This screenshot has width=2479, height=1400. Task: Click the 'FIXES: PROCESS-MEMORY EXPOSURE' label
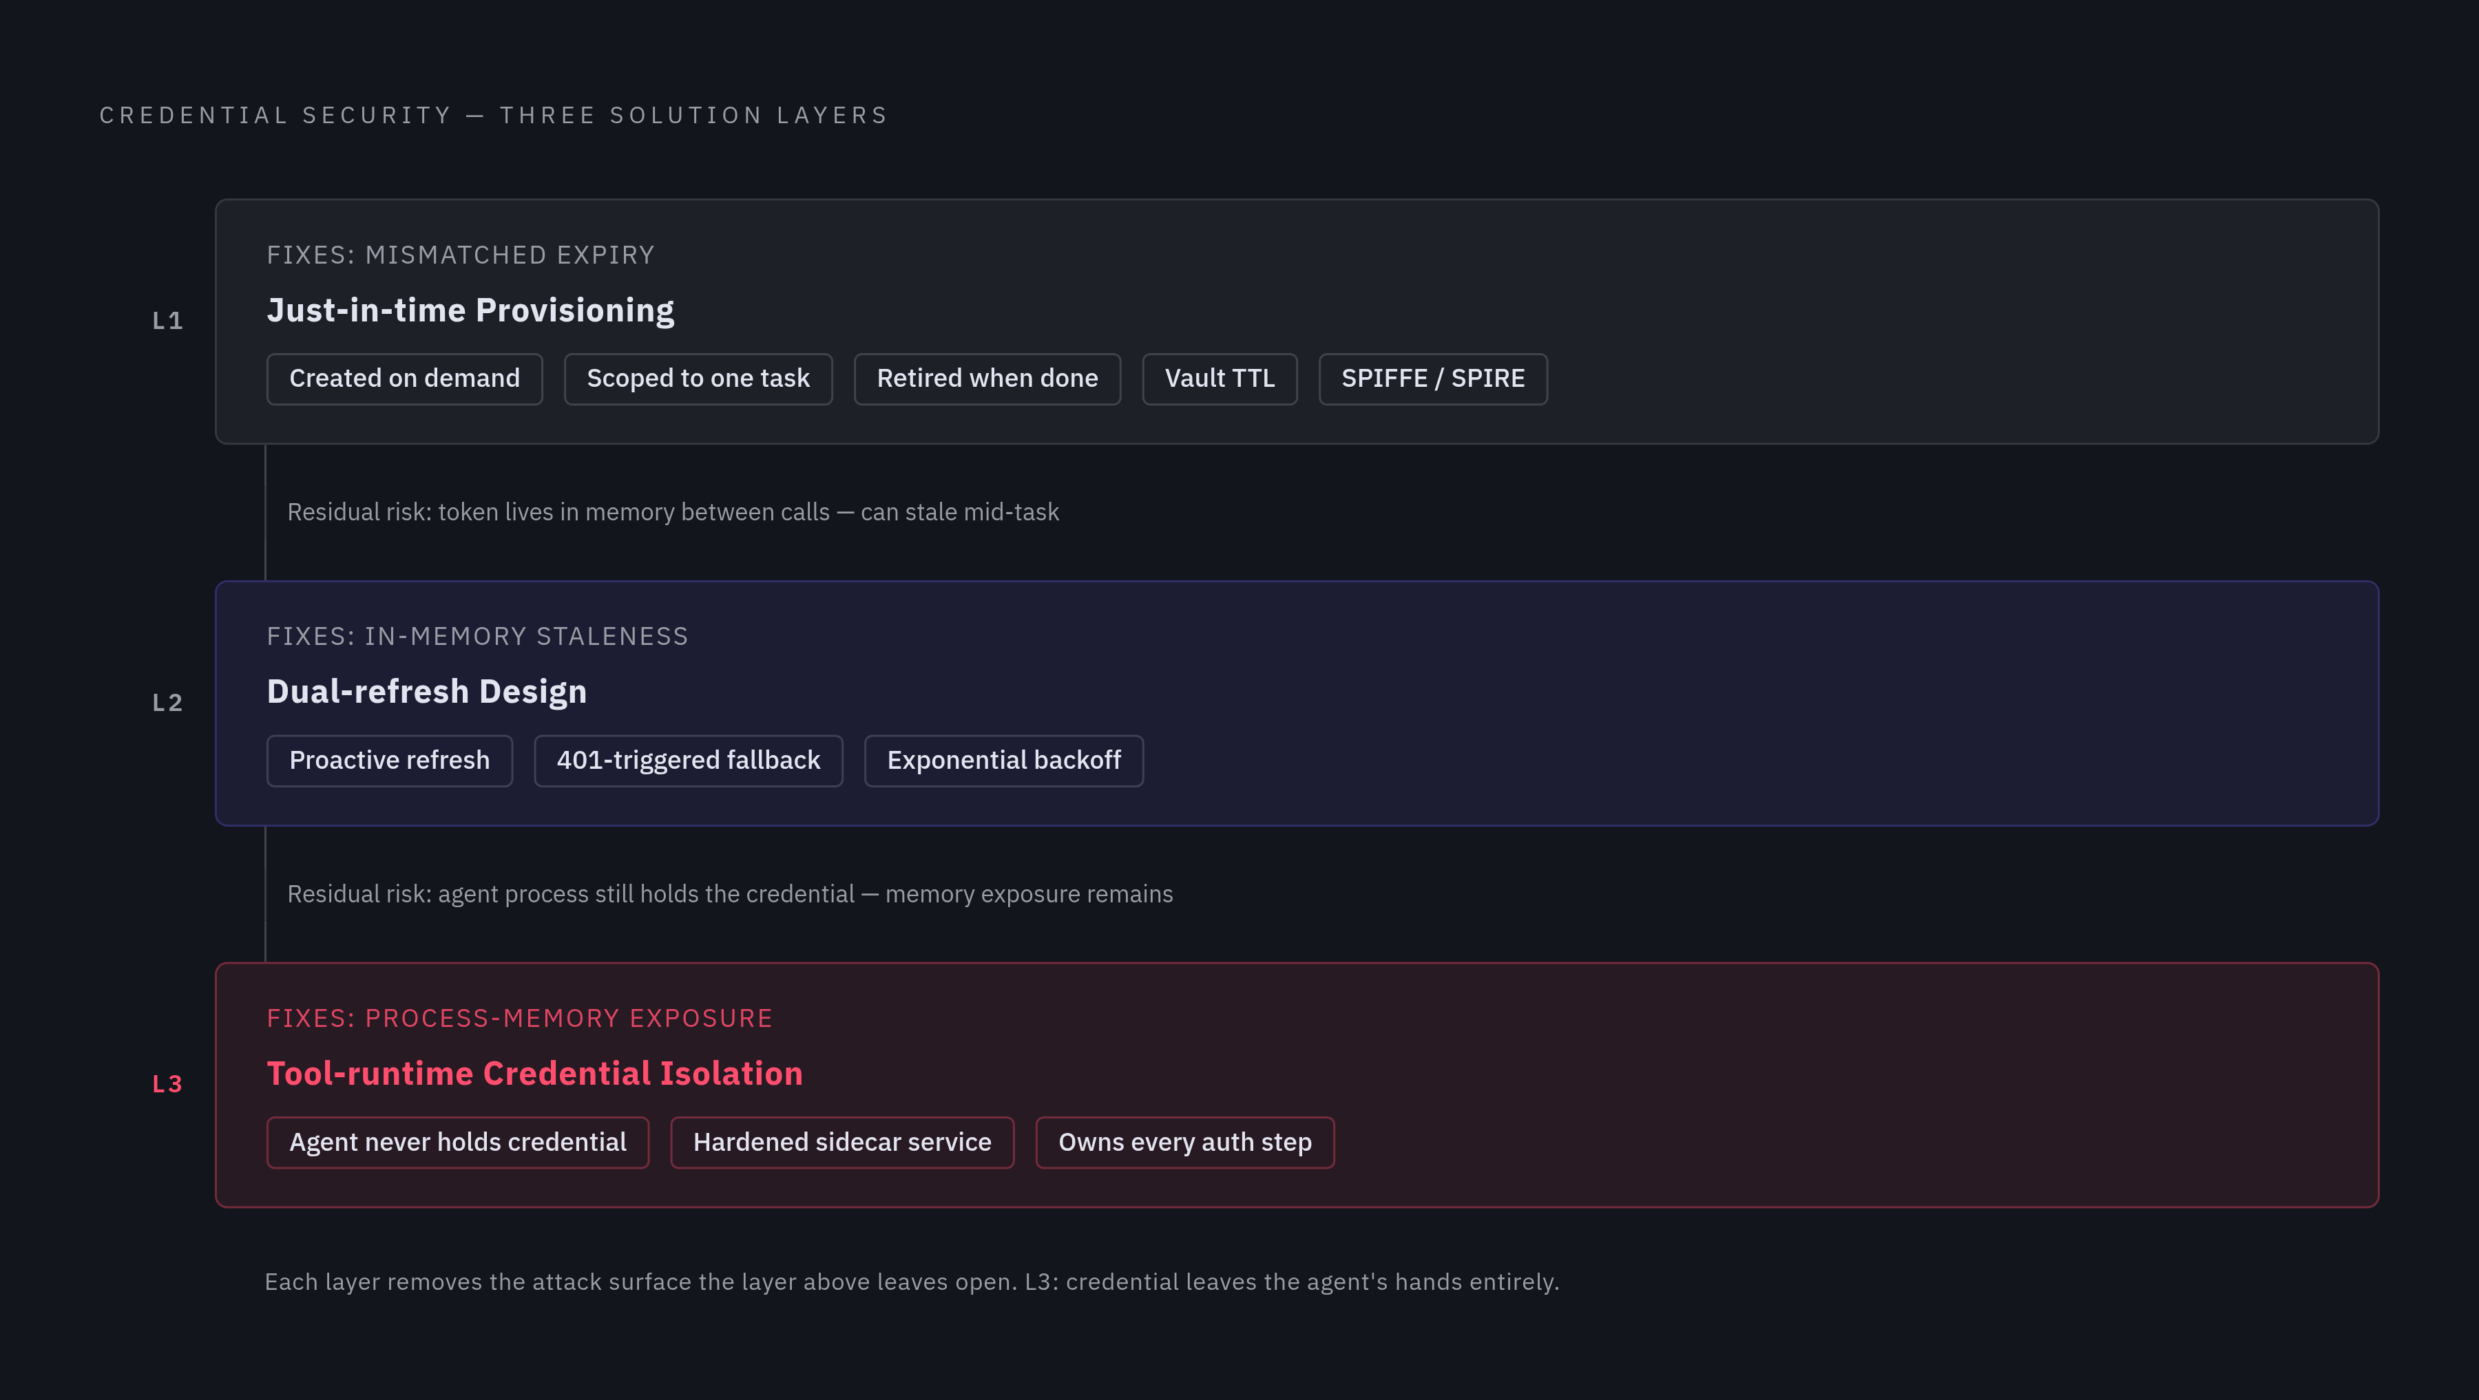pyautogui.click(x=520, y=1019)
